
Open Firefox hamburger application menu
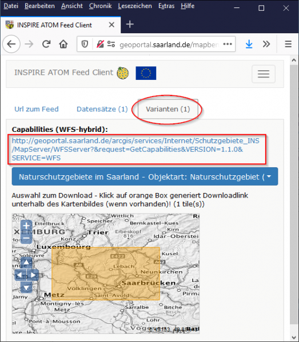(288, 45)
